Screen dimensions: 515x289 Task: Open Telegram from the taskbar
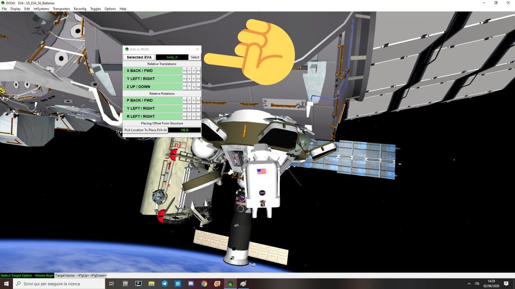click(x=165, y=283)
